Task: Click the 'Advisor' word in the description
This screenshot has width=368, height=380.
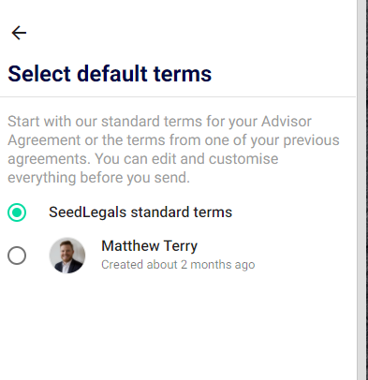Action: tap(287, 122)
